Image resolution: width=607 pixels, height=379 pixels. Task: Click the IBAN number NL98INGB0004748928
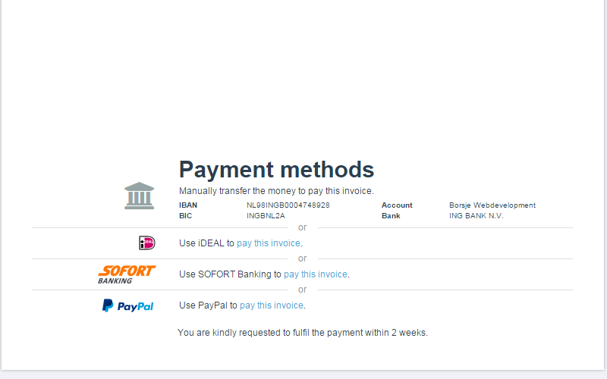pyautogui.click(x=288, y=205)
